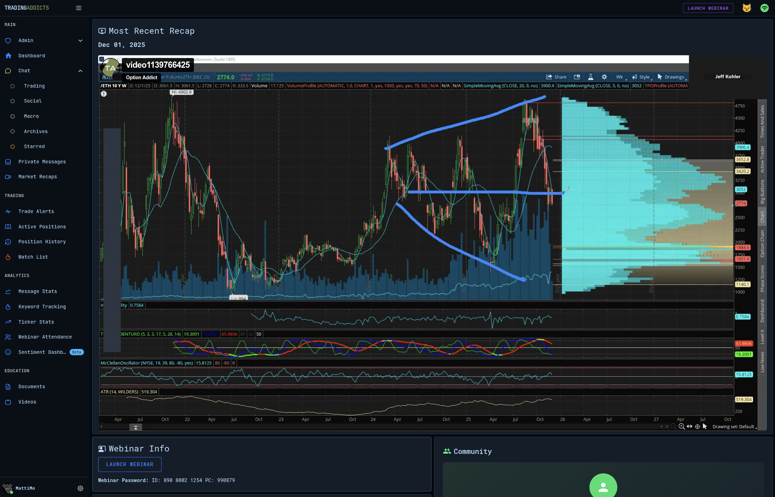This screenshot has width=775, height=497.
Task: Open the Wk timeframe dropdown
Action: [x=620, y=77]
